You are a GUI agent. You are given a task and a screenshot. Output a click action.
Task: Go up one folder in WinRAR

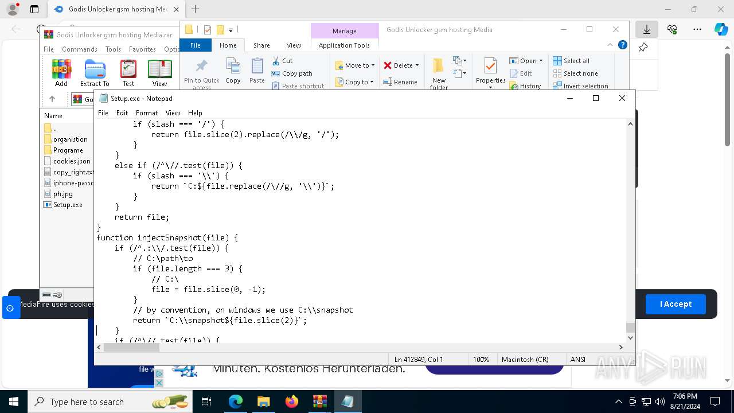[x=52, y=99]
